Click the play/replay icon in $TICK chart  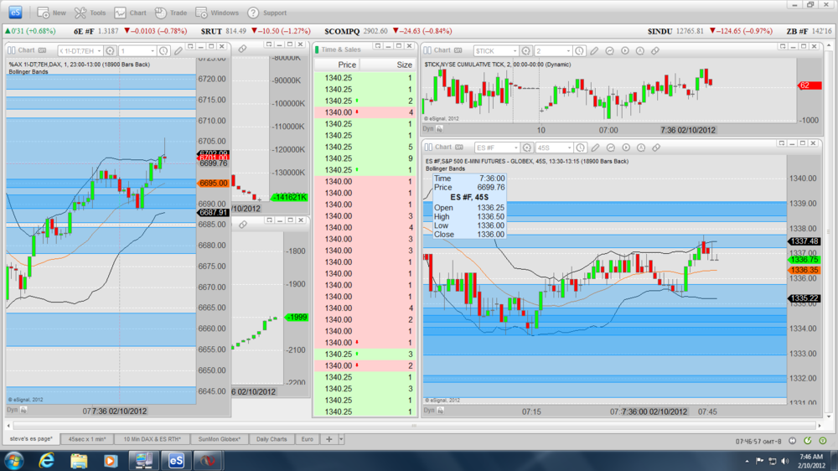pyautogui.click(x=625, y=51)
